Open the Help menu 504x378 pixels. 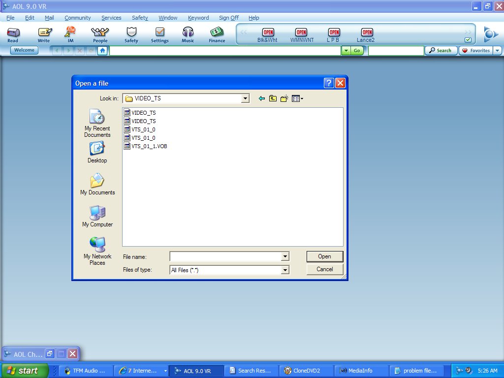pyautogui.click(x=253, y=18)
